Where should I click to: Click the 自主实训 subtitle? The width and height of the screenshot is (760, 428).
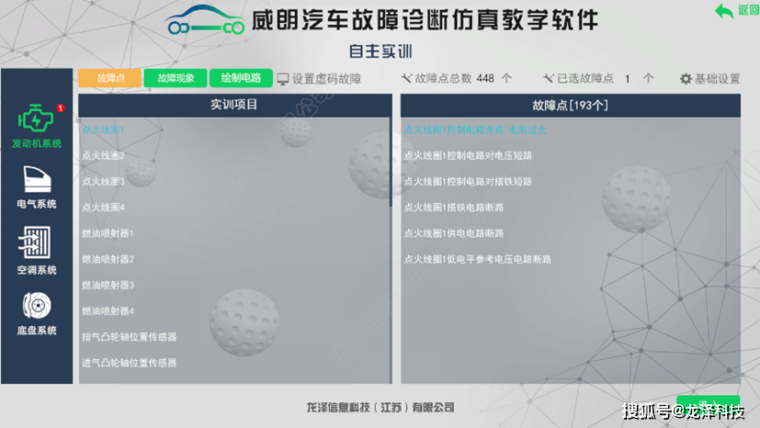pos(380,51)
